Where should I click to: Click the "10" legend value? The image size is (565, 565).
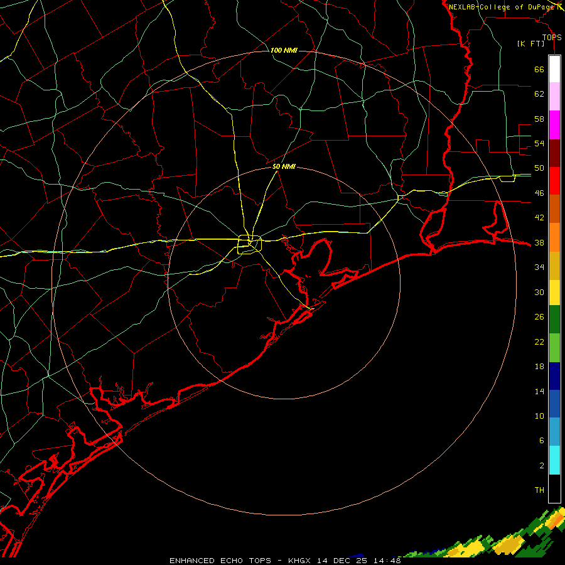539,416
